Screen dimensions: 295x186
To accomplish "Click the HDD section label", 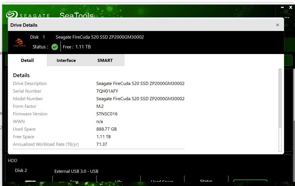I will 12,161.
